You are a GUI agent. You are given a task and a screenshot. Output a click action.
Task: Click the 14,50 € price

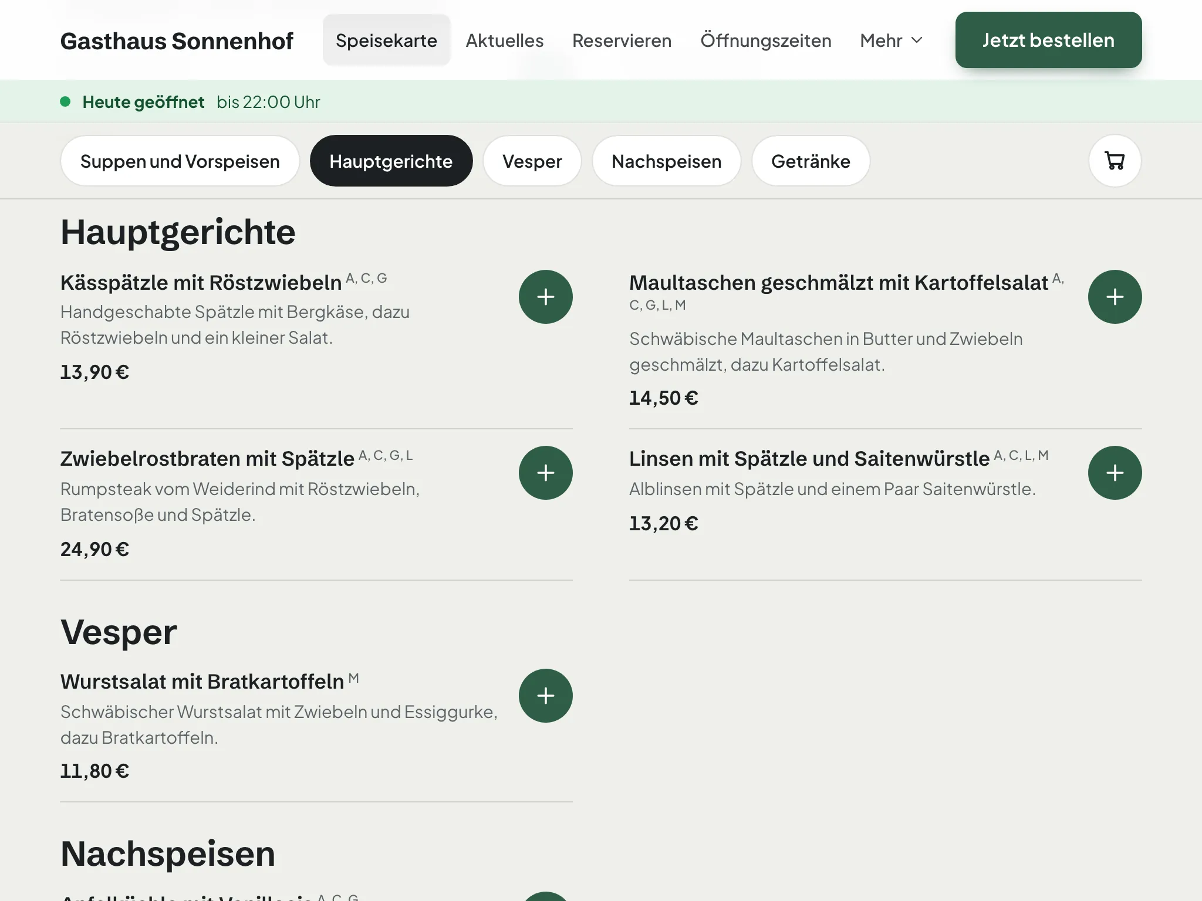(x=663, y=398)
